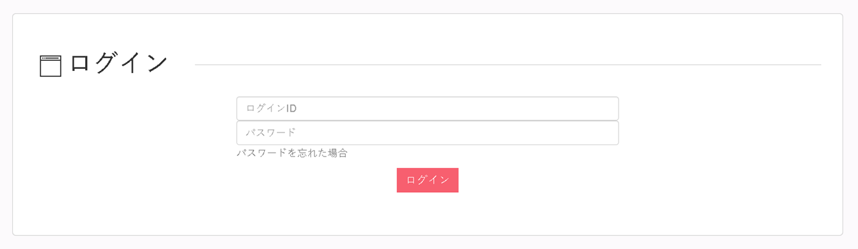Tap the pink login submit button
This screenshot has width=858, height=249.
click(428, 180)
